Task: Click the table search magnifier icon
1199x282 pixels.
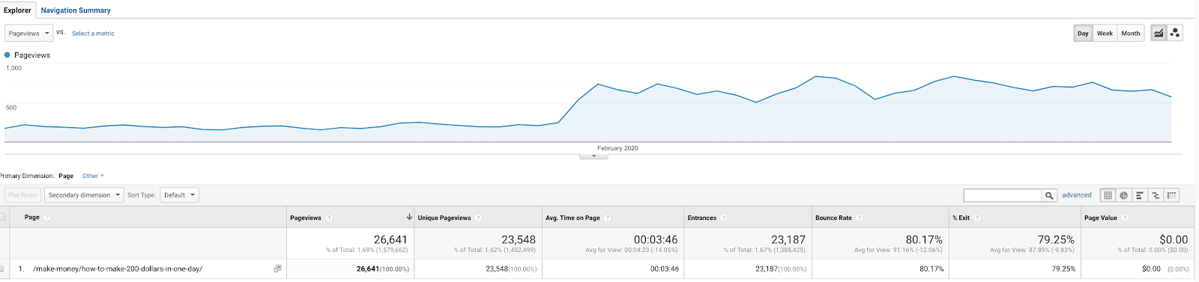Action: 1049,195
